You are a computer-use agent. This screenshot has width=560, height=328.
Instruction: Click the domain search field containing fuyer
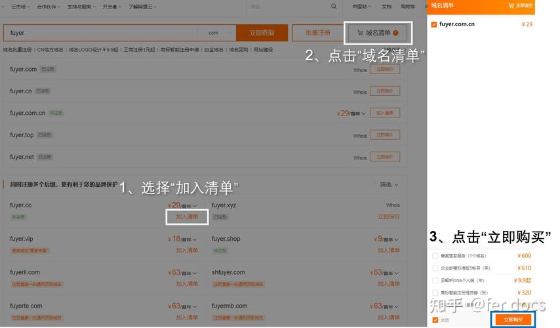[x=101, y=33]
